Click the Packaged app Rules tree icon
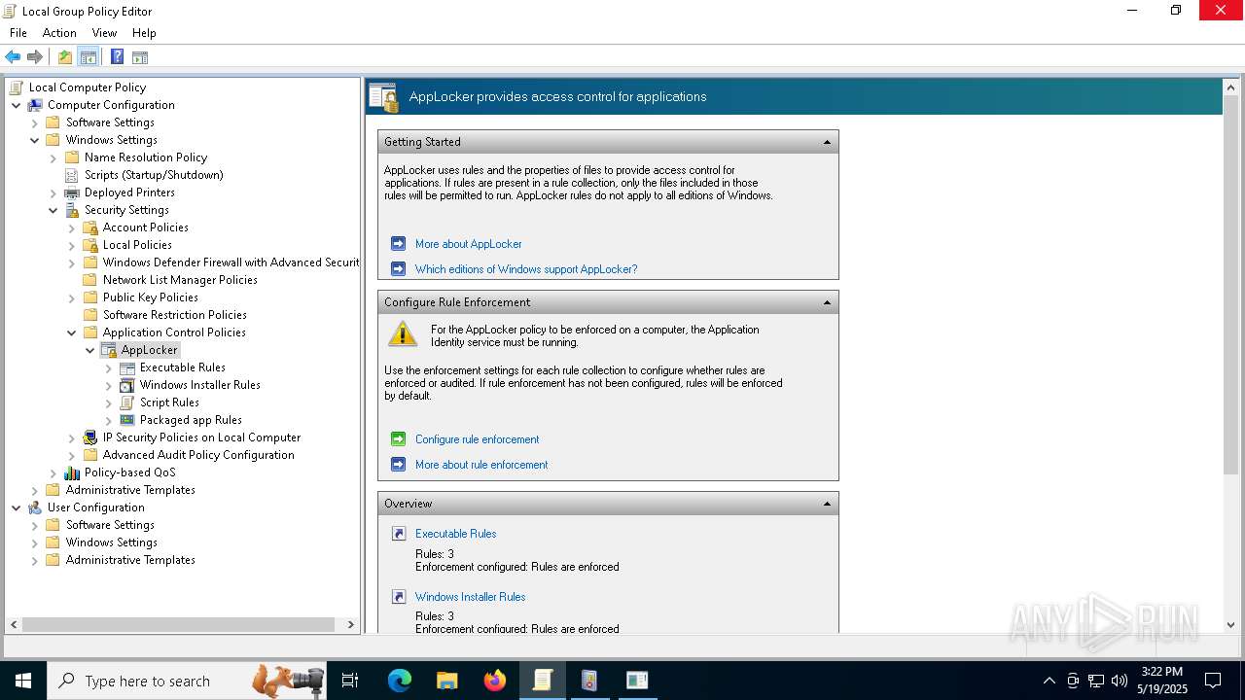 point(127,420)
